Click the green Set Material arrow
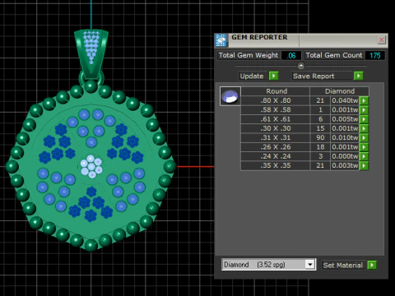Viewport: 395px width, 296px height. coord(372,265)
